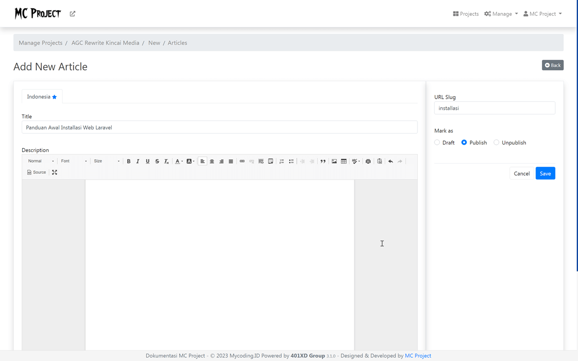Maximize the description editor

[54, 172]
